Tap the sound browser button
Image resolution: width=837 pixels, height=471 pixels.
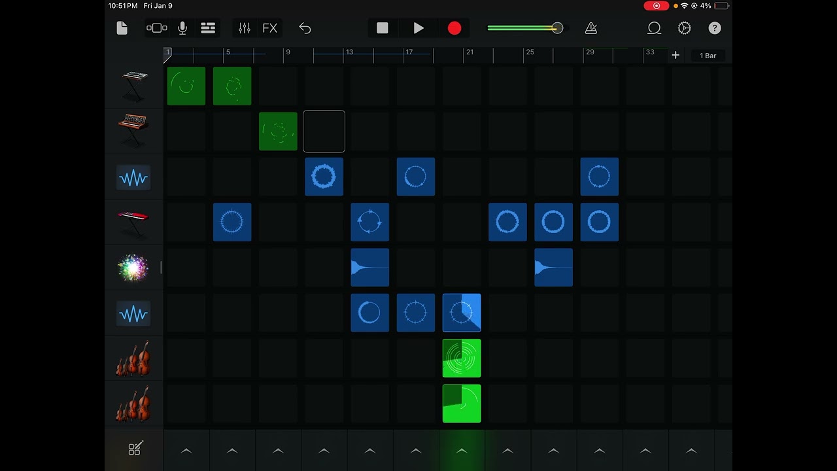tap(157, 28)
